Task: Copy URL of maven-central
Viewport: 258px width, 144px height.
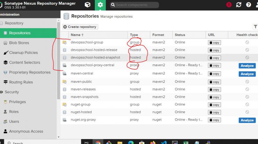Action: (x=214, y=74)
